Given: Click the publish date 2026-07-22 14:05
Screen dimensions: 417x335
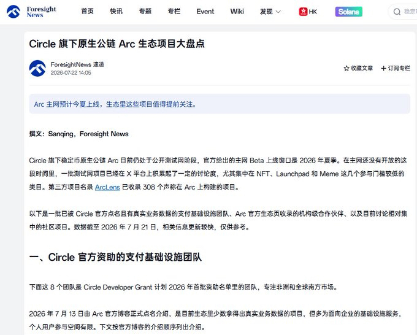Looking at the screenshot, I should tap(71, 73).
